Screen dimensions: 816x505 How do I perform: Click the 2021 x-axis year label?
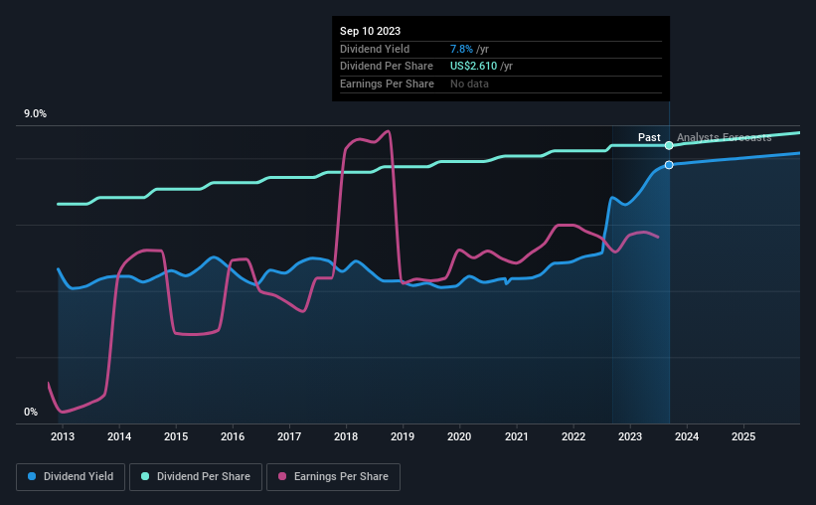click(516, 436)
